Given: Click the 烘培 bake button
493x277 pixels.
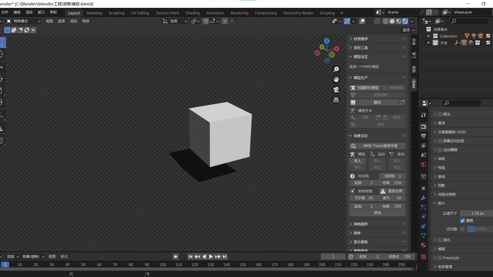Looking at the screenshot, I should tap(377, 213).
